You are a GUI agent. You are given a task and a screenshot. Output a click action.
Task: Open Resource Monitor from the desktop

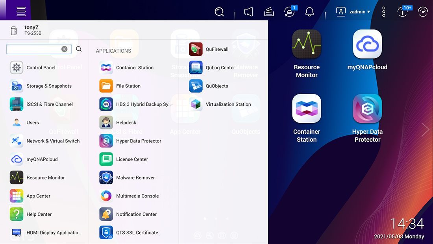pyautogui.click(x=307, y=44)
